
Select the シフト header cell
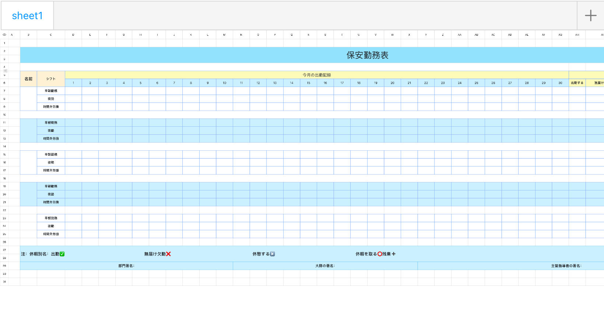[51, 79]
